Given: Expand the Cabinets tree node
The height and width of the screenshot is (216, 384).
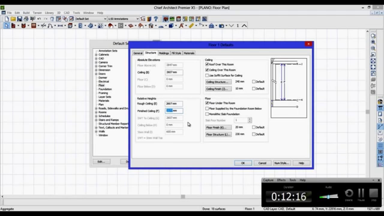Looking at the screenshot, I should (96, 55).
